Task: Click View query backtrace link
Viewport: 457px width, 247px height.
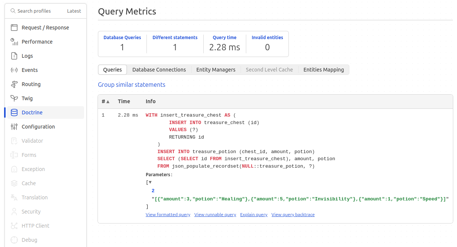Action: pyautogui.click(x=293, y=215)
